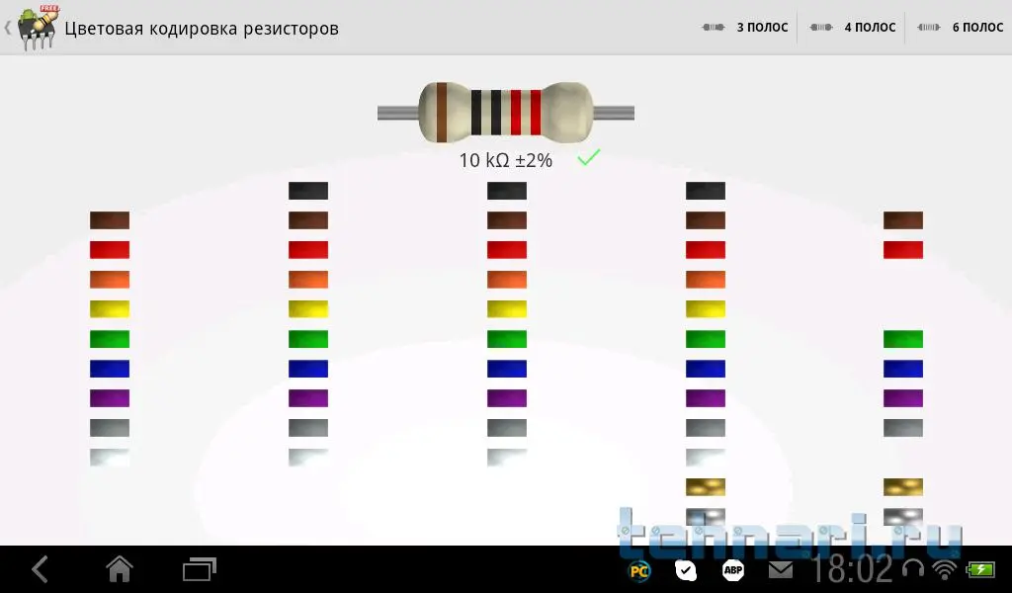Open the resistor app icon in header
The width and height of the screenshot is (1012, 593).
[x=39, y=27]
